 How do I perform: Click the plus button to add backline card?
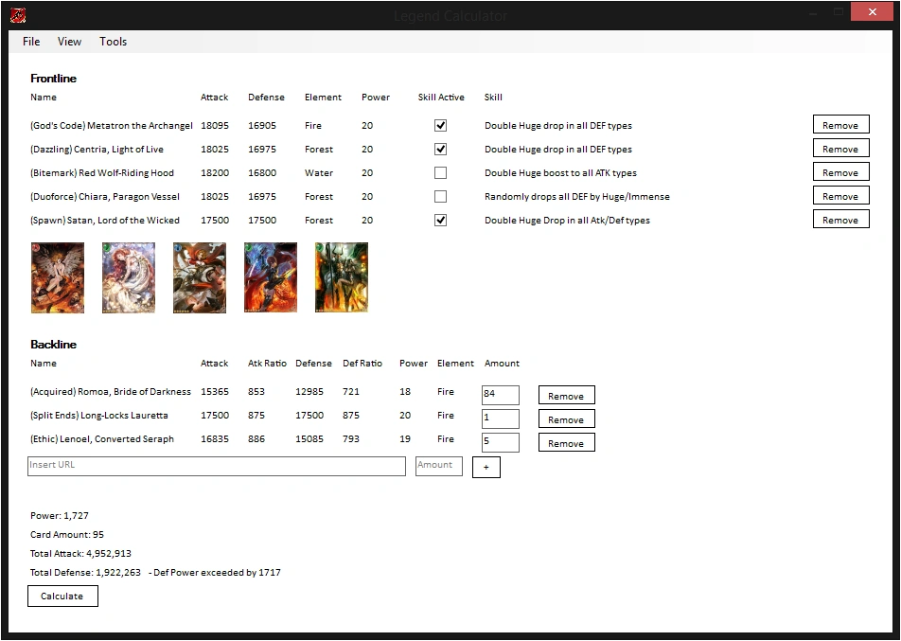pos(486,466)
